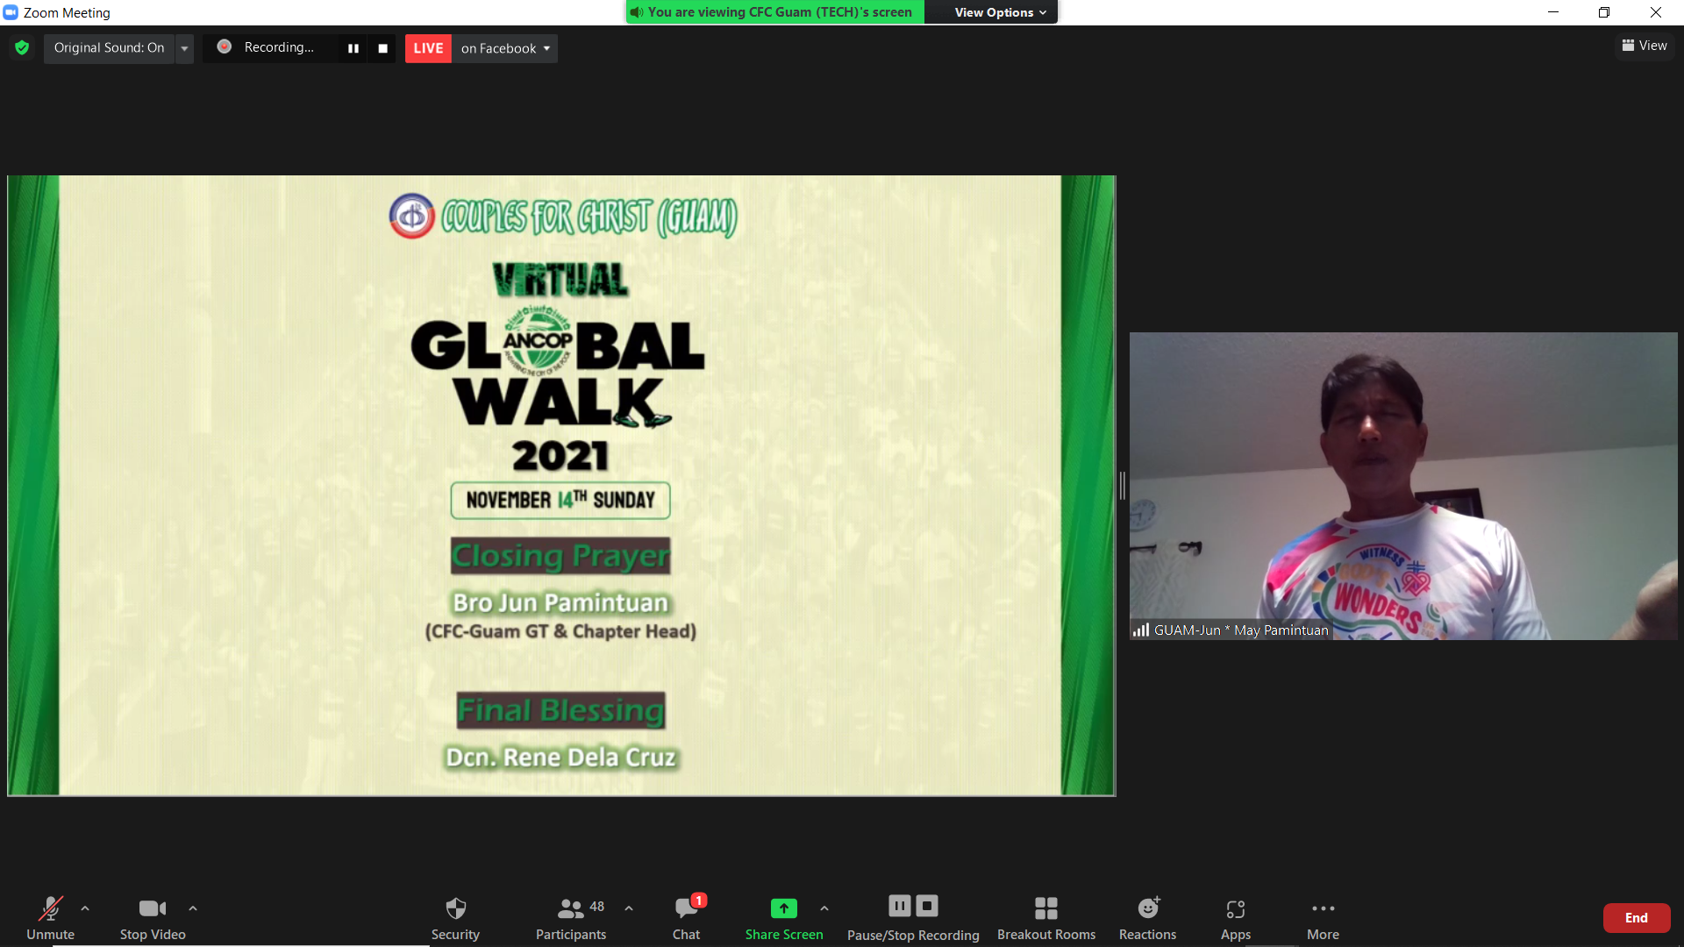Toggle Original Sound: On
The width and height of the screenshot is (1684, 947).
(109, 48)
